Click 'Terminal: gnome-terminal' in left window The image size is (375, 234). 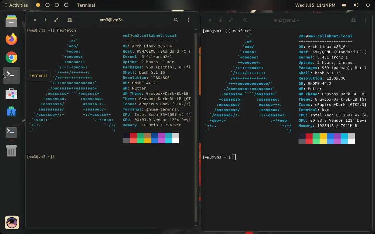[151, 109]
